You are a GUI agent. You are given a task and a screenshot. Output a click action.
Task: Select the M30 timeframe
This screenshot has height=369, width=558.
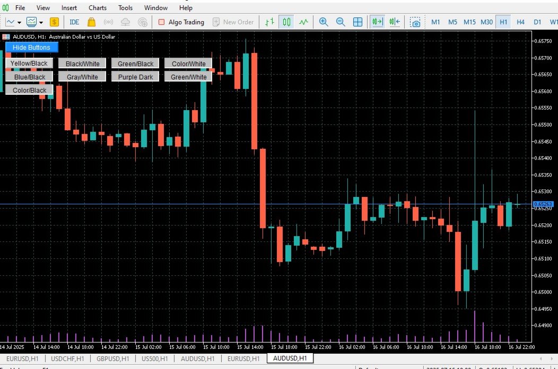point(486,22)
